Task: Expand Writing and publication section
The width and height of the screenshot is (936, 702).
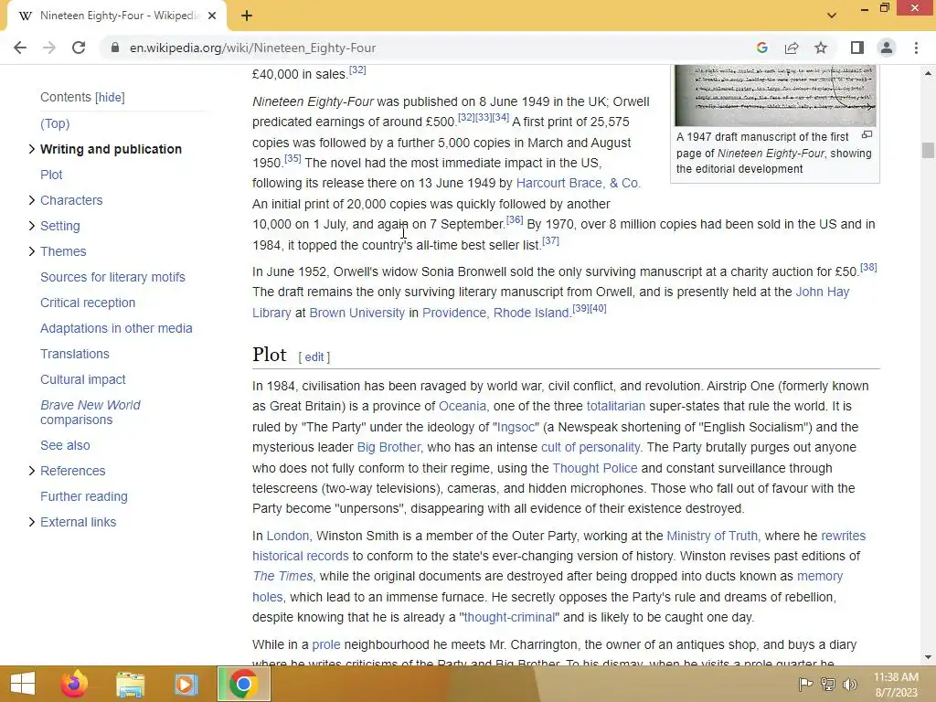Action: (32, 149)
